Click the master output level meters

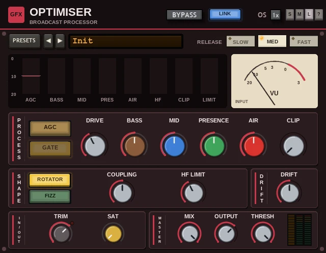tap(300, 230)
